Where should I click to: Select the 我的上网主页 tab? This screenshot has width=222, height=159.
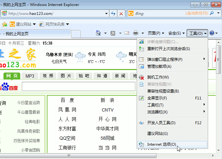coord(35,34)
